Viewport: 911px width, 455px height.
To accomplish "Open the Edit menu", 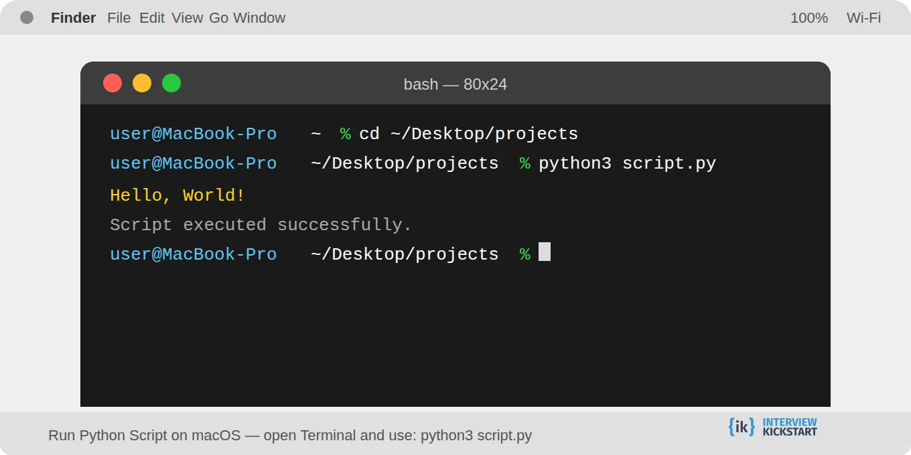I will (152, 18).
